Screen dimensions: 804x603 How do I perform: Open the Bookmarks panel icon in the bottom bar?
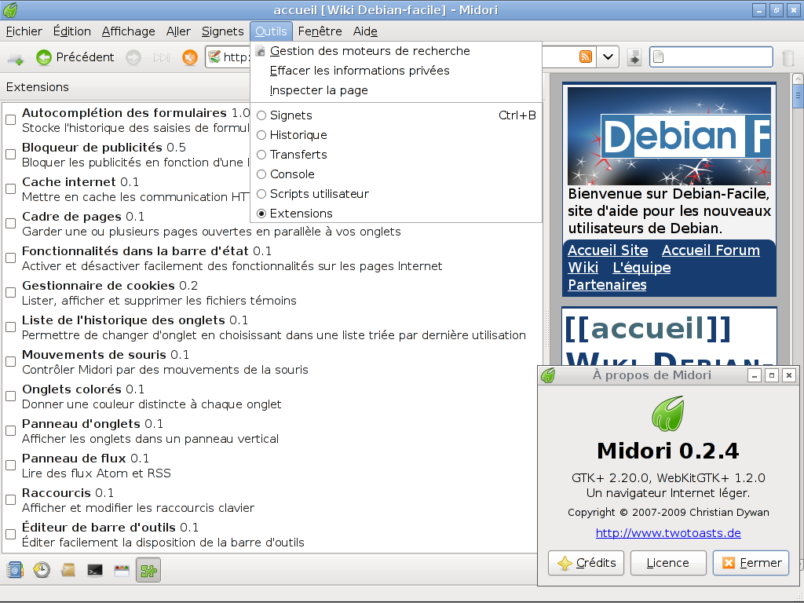point(14,570)
